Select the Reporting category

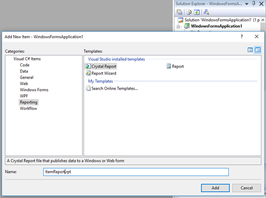tap(28, 102)
